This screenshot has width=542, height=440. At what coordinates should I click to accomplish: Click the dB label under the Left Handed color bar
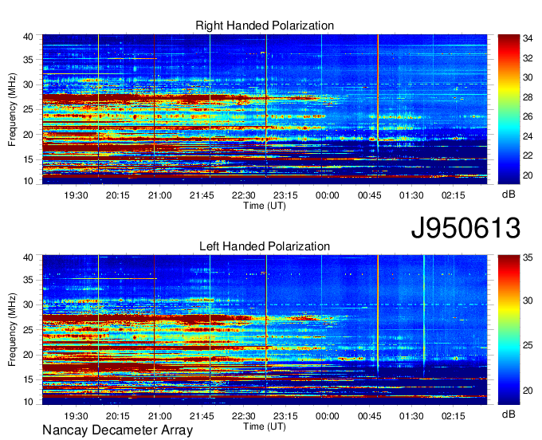point(509,414)
